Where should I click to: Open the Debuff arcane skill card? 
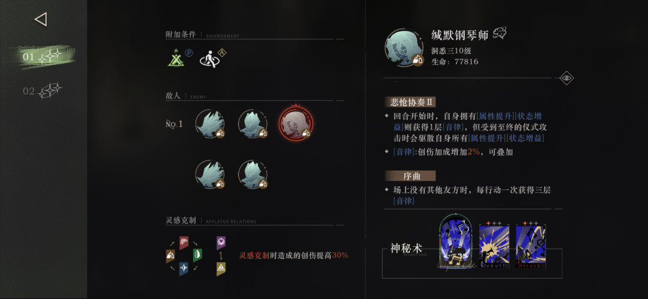tap(494, 246)
